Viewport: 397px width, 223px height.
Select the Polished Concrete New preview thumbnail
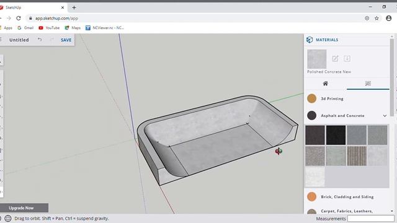pos(317,59)
